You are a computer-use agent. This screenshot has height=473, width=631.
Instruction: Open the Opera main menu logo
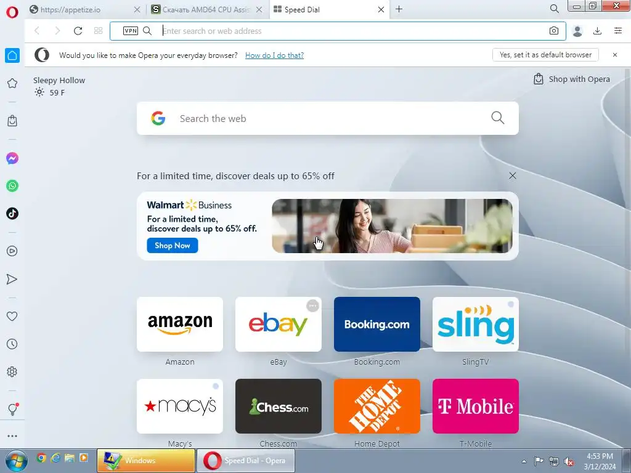coord(12,12)
